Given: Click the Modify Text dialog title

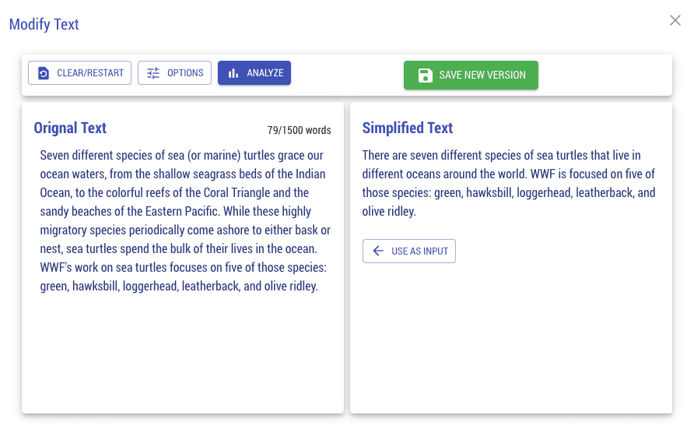Looking at the screenshot, I should [44, 24].
